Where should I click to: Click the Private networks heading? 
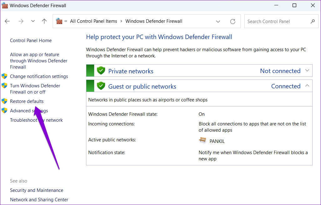point(130,71)
